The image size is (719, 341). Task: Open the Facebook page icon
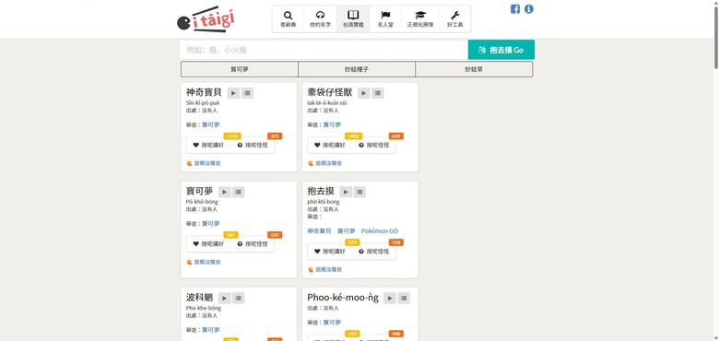[x=515, y=8]
